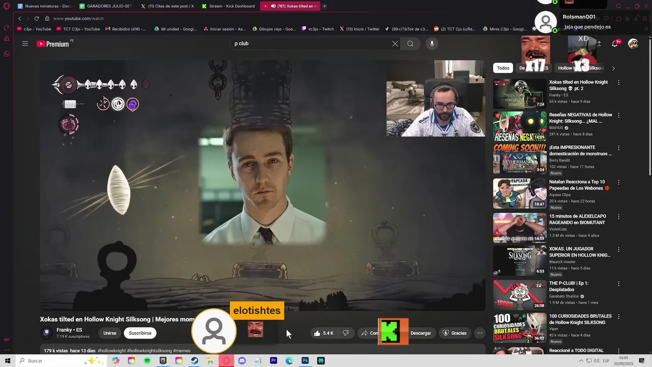
Task: Click the Gracias thanks button
Action: tap(454, 333)
